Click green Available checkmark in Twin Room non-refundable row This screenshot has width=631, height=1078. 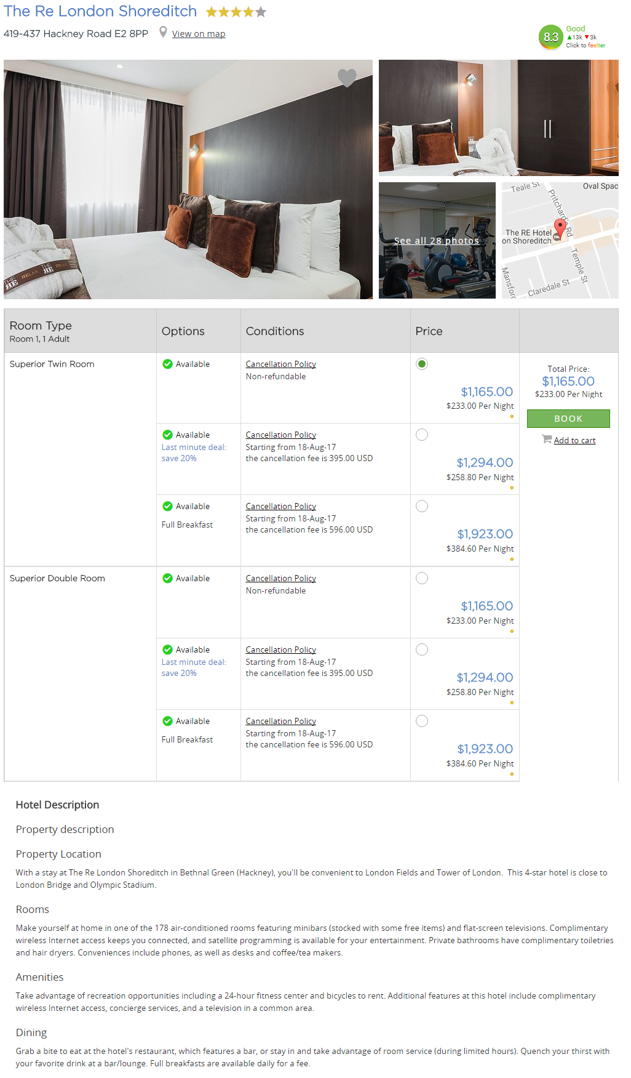167,364
